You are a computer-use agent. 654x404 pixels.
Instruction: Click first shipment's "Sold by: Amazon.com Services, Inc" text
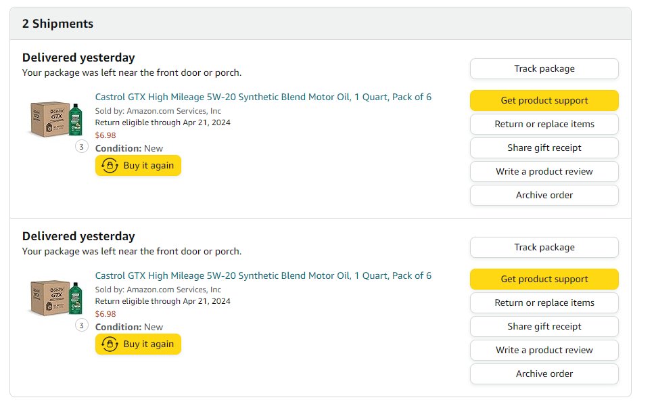click(158, 111)
